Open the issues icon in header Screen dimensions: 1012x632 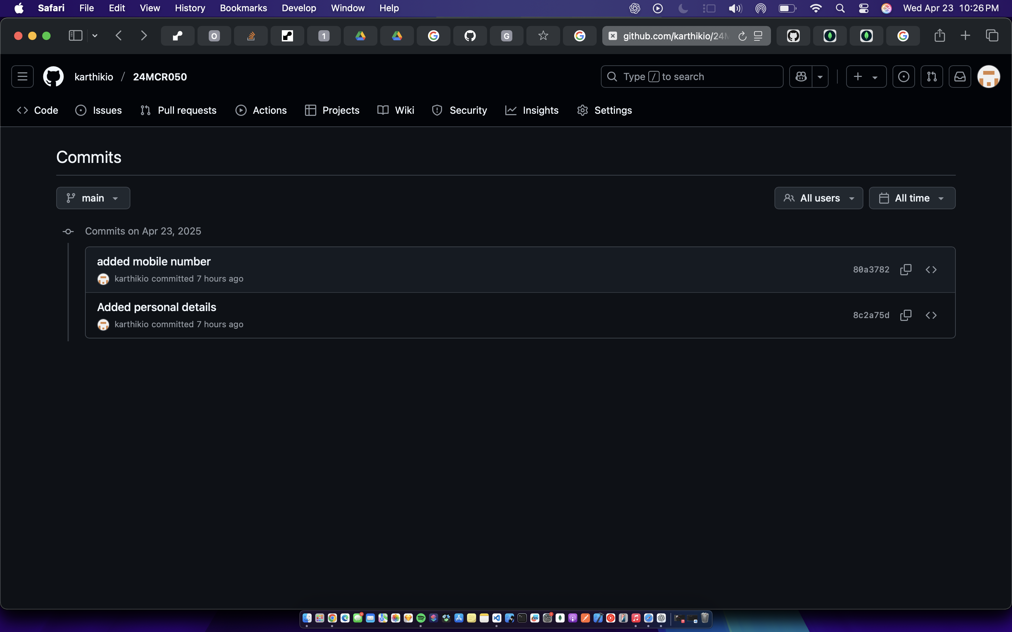(904, 77)
